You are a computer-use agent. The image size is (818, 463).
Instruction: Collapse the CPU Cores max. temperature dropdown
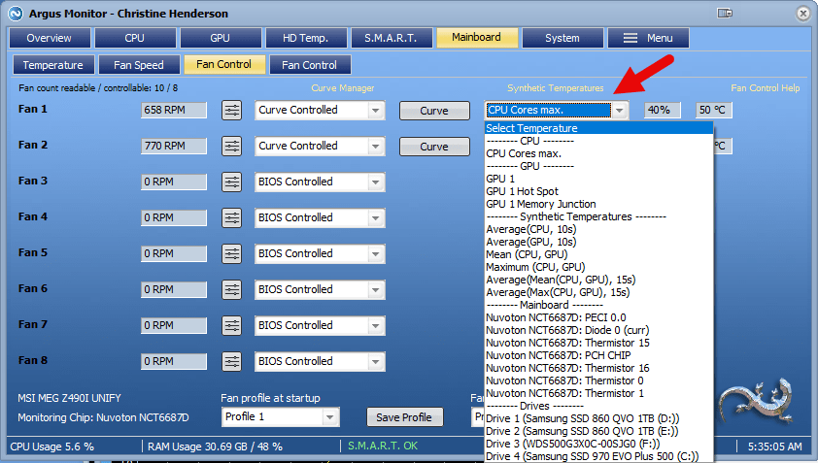pyautogui.click(x=619, y=111)
